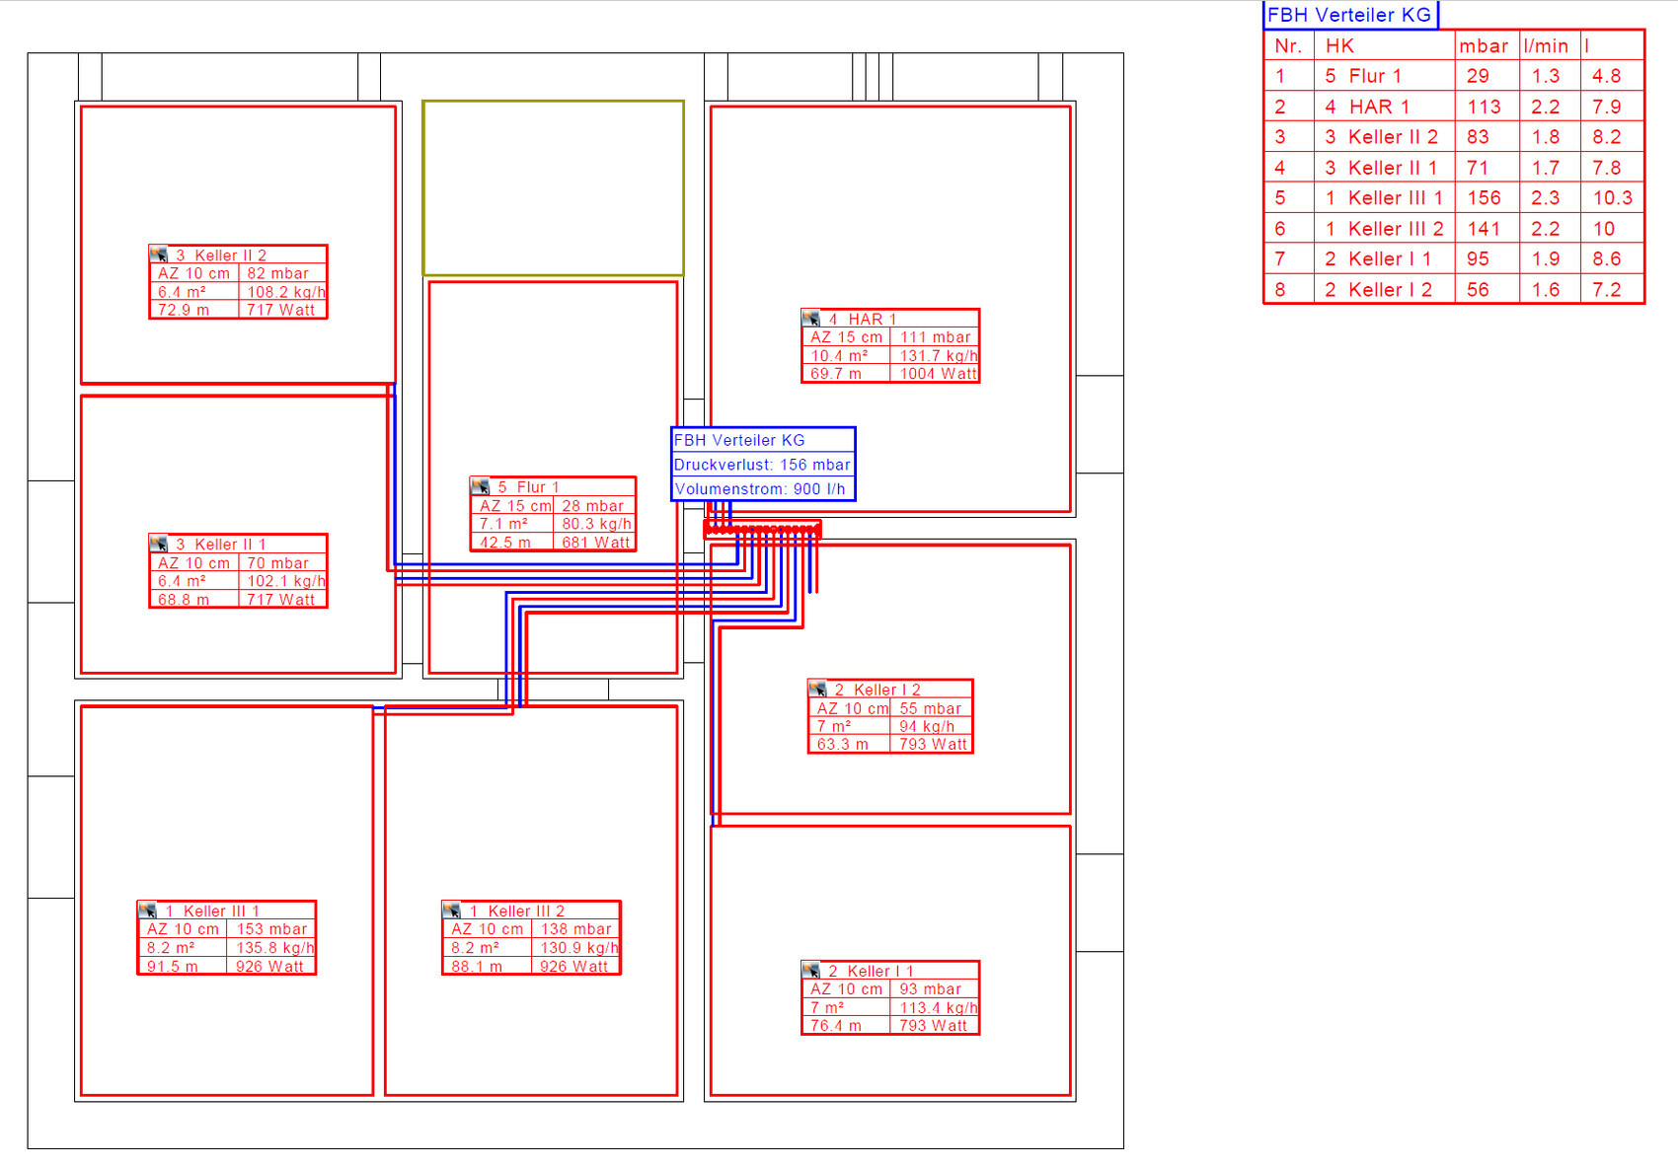Click the icon in Keller I 1 label
Screen dimensions: 1678x1167
tap(811, 970)
